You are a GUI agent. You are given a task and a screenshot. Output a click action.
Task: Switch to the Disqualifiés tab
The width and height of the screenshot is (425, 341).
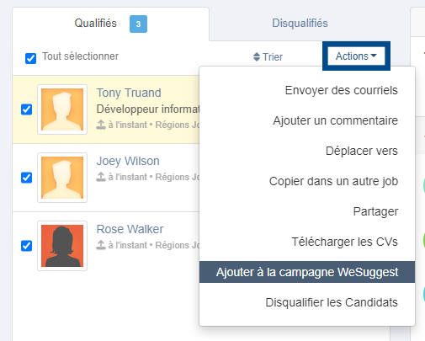(300, 23)
